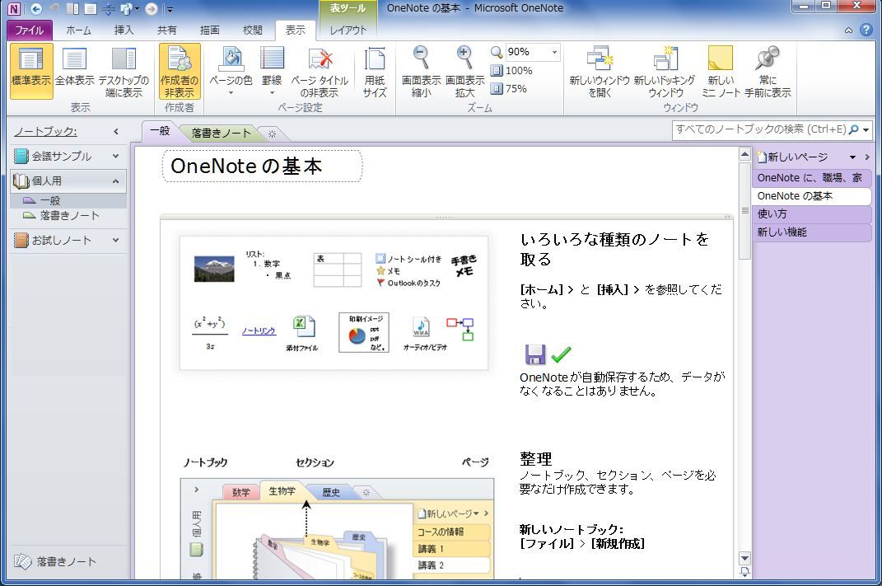882x586 pixels.
Task: Click 新しいページ new page button
Action: click(793, 157)
